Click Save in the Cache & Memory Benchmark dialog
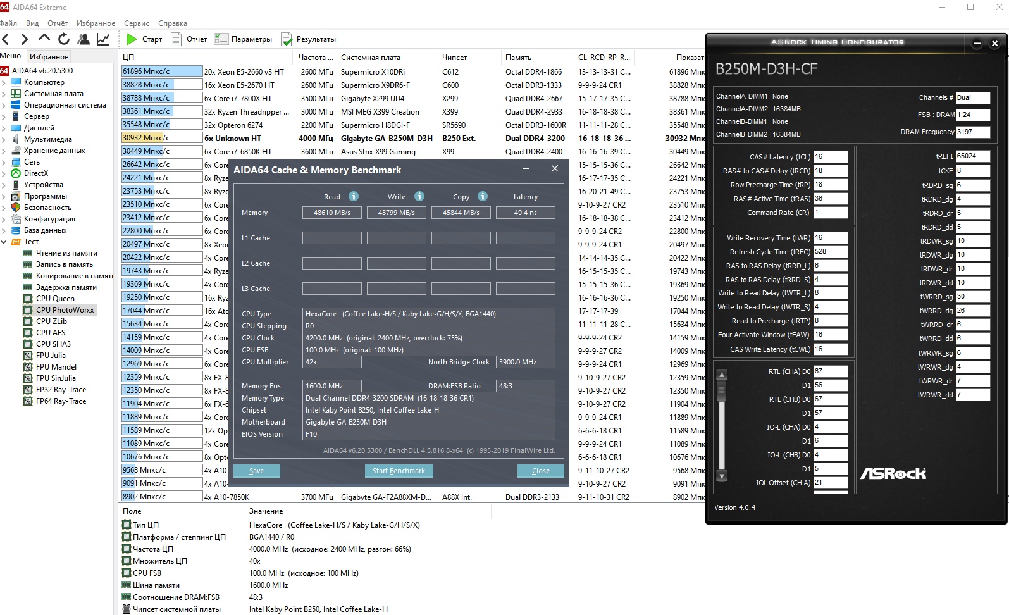Image resolution: width=1009 pixels, height=615 pixels. 257,471
